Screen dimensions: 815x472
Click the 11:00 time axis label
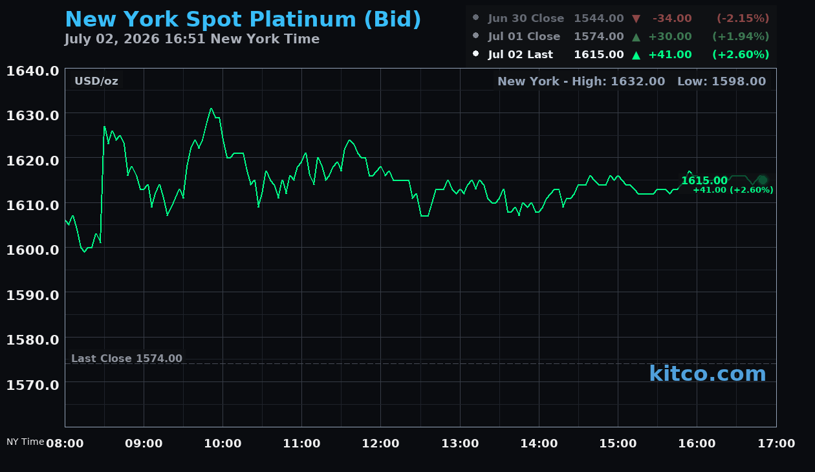302,444
